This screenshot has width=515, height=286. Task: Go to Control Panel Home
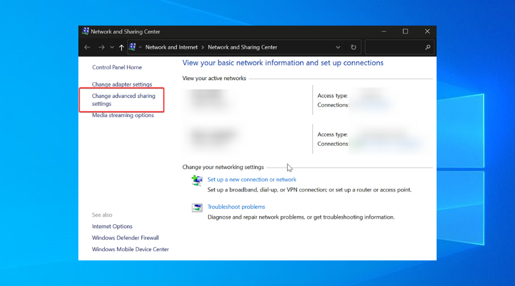point(117,67)
